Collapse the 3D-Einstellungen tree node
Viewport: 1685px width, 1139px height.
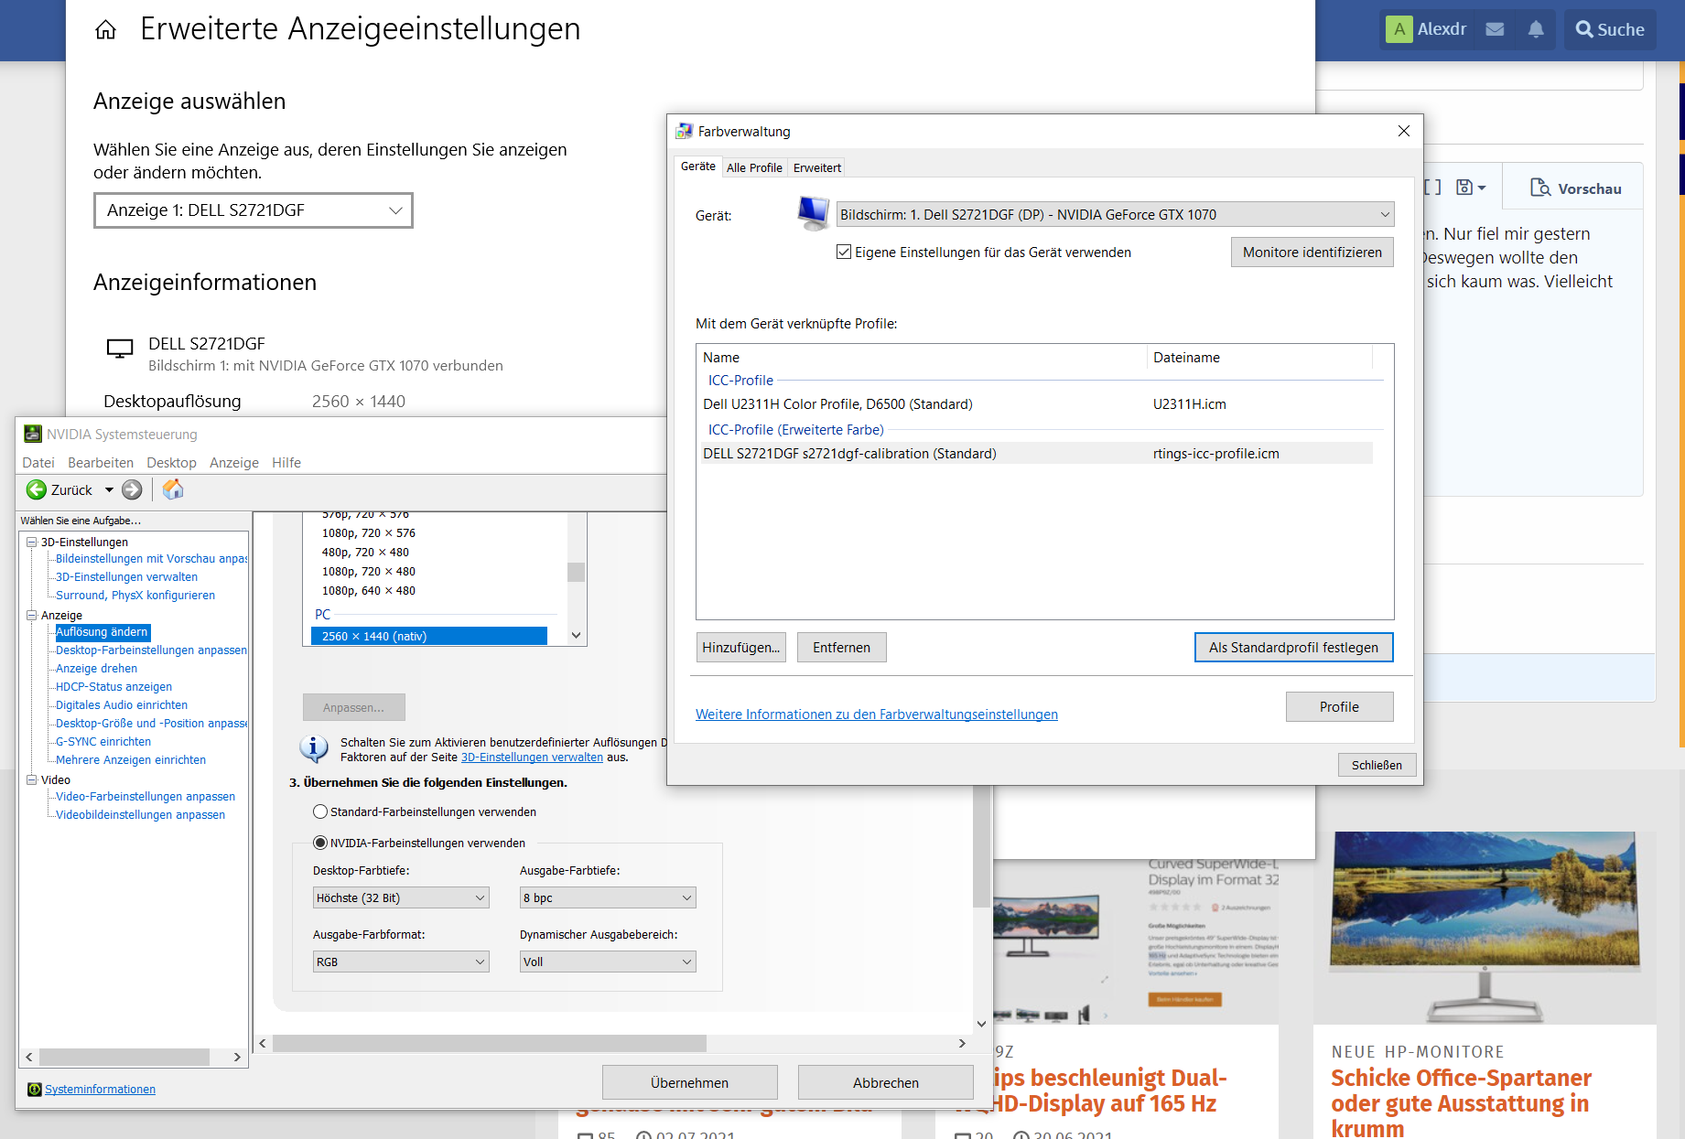point(31,542)
